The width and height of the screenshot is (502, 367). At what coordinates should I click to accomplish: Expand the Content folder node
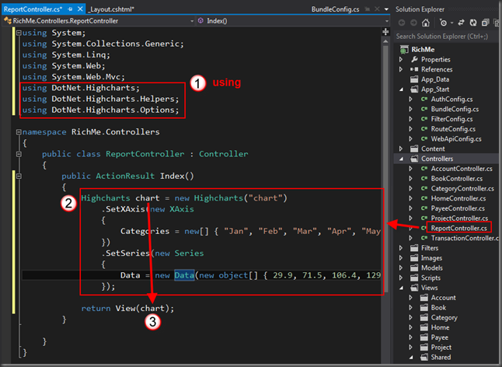[x=401, y=149]
